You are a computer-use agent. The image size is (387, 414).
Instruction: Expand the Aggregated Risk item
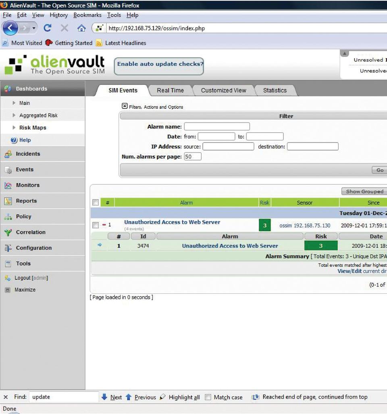point(14,115)
